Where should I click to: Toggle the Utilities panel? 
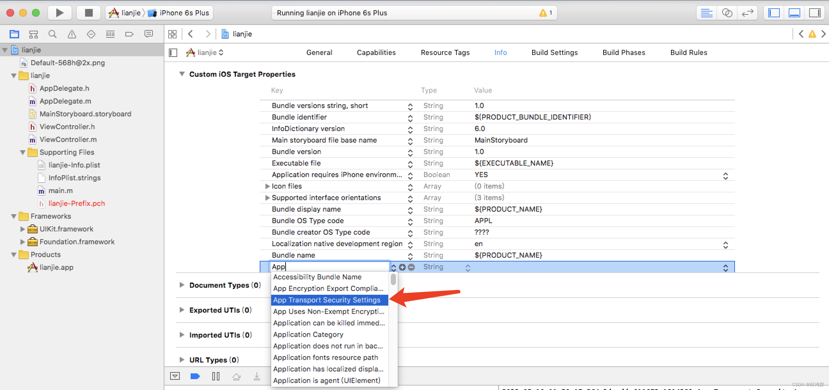coord(815,13)
